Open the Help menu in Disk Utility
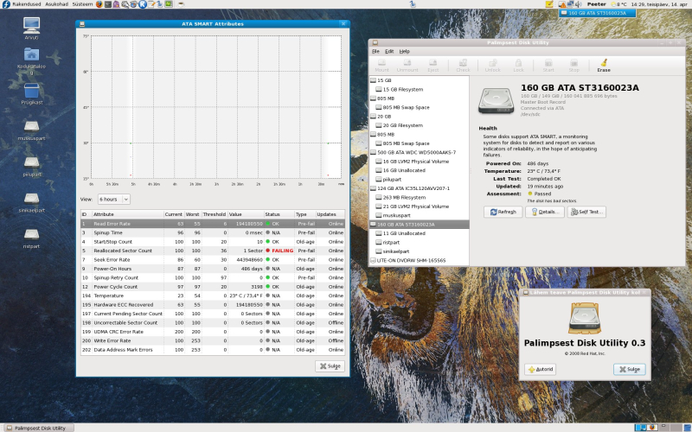Viewport: 692px width, 432px height. (x=404, y=51)
